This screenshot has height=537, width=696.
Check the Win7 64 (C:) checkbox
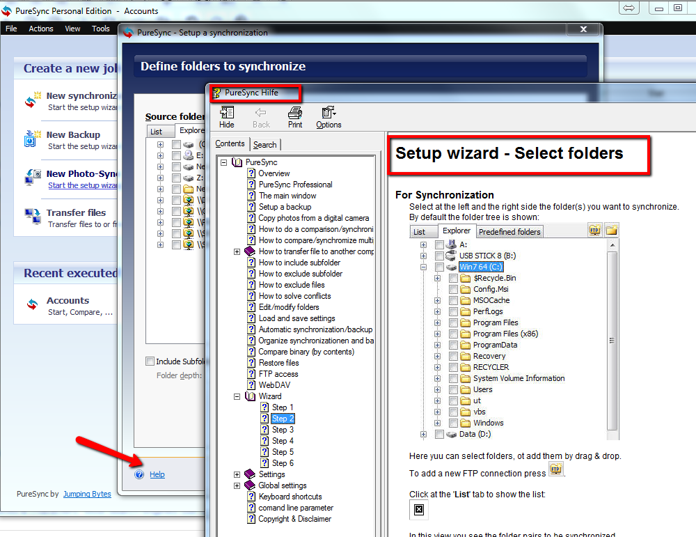(x=439, y=267)
